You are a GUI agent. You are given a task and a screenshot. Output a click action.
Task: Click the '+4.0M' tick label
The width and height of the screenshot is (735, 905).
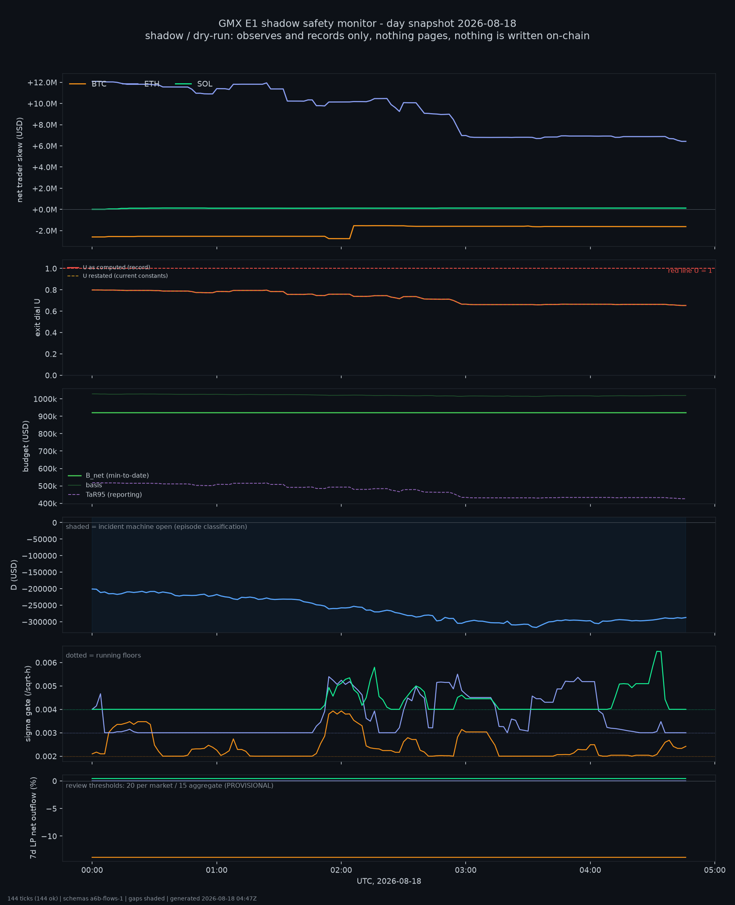pyautogui.click(x=44, y=167)
